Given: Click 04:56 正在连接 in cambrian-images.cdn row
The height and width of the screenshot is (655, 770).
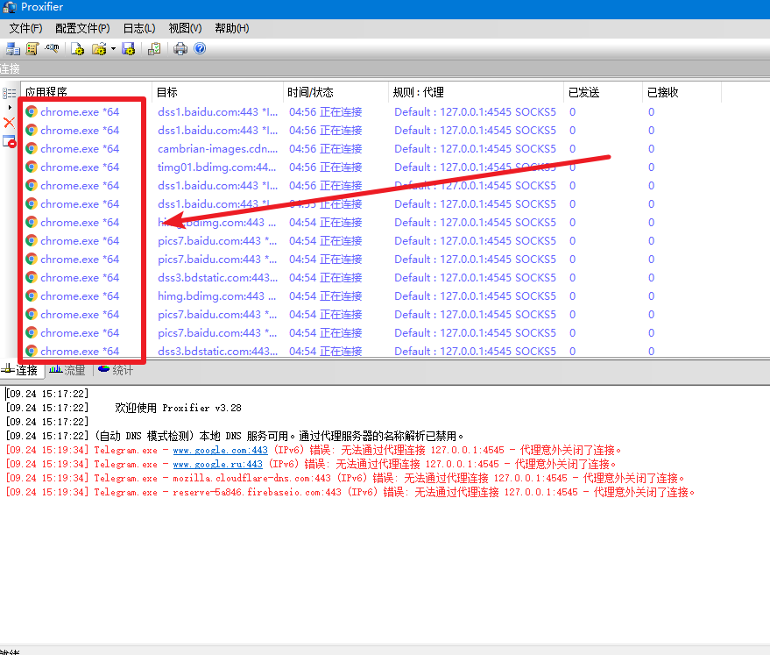Looking at the screenshot, I should click(x=325, y=149).
